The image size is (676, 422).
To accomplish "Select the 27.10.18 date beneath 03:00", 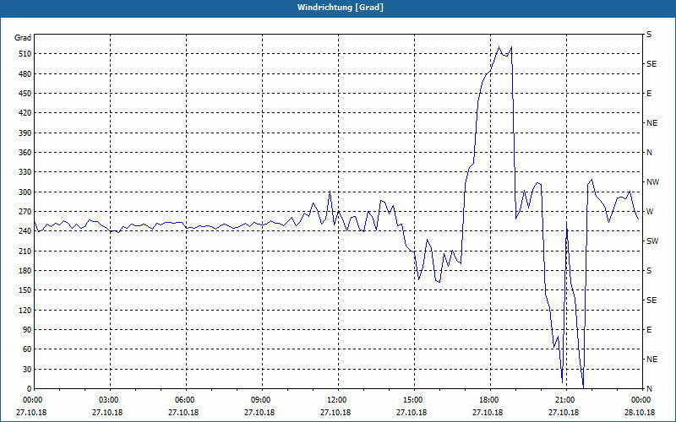I will (x=107, y=413).
